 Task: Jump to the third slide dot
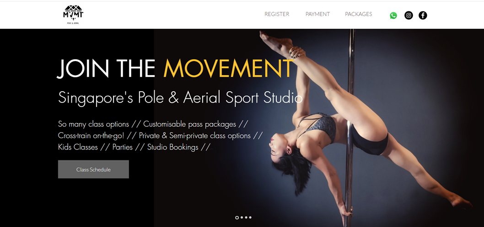(246, 217)
